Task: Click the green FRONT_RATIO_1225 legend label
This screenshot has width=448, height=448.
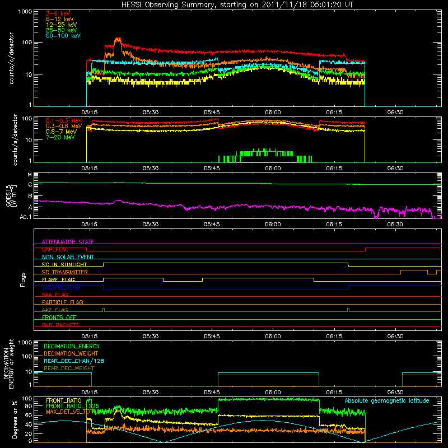Action: (x=72, y=406)
